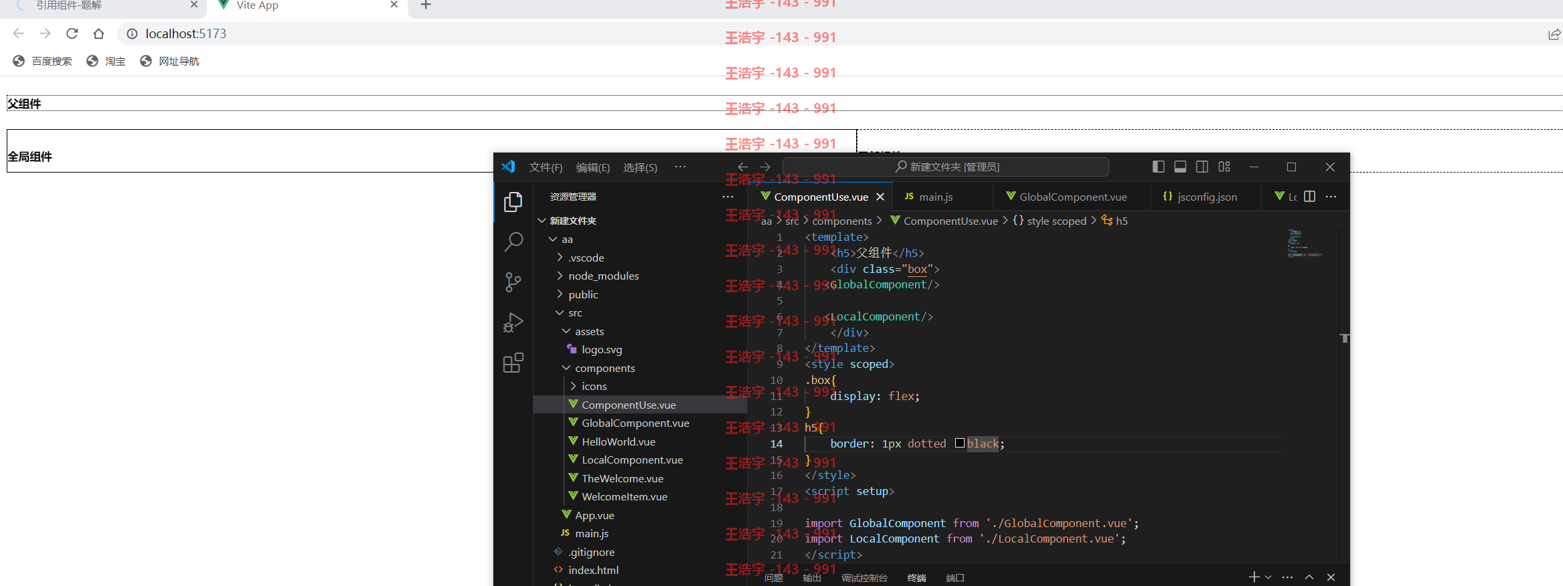The width and height of the screenshot is (1563, 586).
Task: Open the Run and Debug view
Action: (513, 322)
